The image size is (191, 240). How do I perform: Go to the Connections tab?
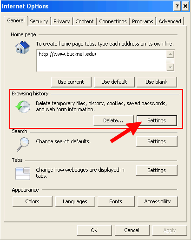[113, 21]
